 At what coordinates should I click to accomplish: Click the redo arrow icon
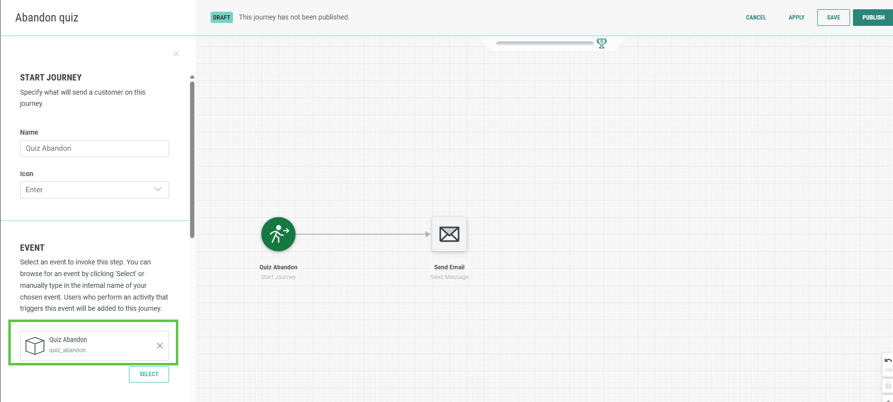pyautogui.click(x=888, y=371)
